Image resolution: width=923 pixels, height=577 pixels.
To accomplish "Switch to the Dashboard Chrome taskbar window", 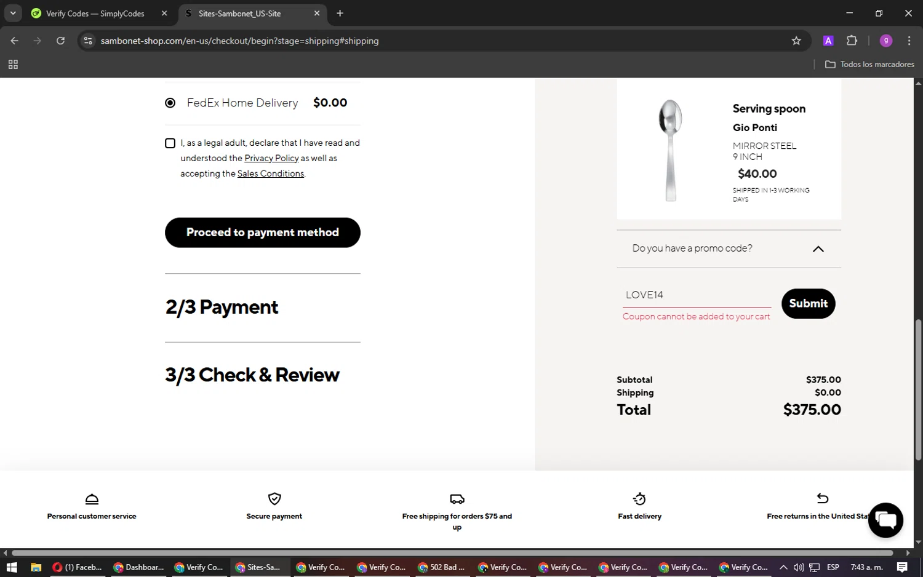I will [139, 567].
